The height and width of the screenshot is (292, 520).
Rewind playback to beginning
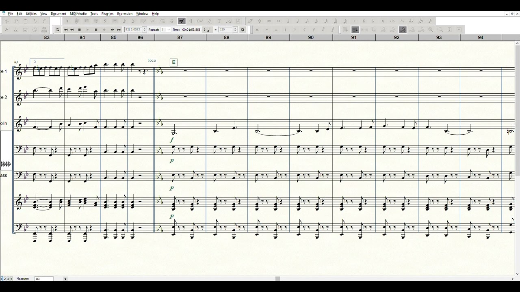(66, 30)
